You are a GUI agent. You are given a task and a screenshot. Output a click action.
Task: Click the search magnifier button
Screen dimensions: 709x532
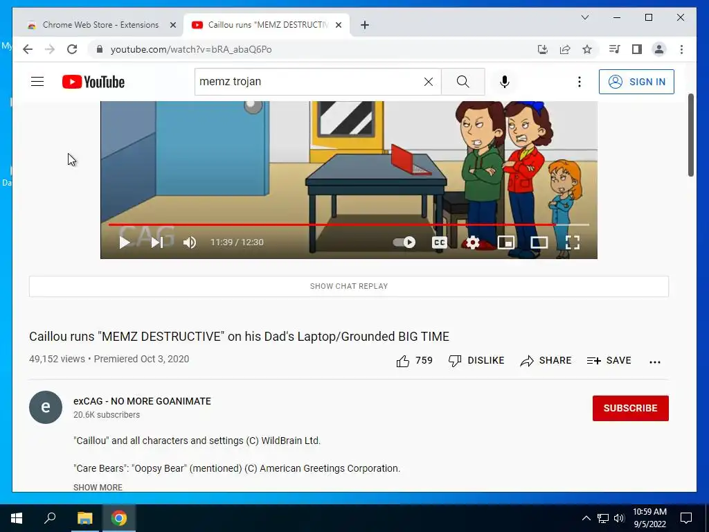463,82
